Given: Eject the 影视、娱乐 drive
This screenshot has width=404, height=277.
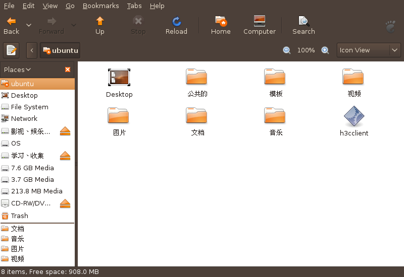Looking at the screenshot, I should 65,131.
